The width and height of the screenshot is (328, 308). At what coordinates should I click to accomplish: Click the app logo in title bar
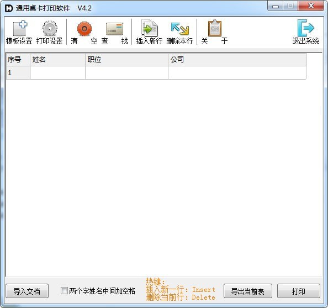9,8
